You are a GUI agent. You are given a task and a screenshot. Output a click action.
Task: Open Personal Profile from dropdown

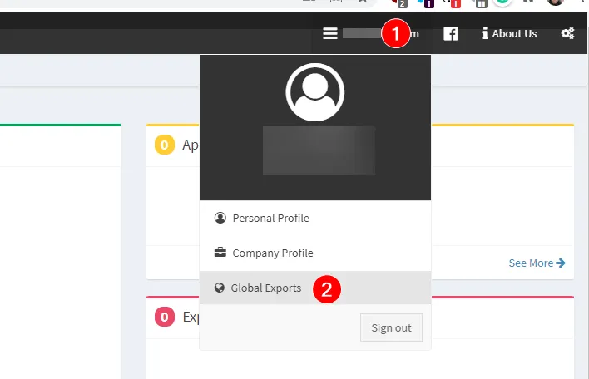tap(270, 218)
